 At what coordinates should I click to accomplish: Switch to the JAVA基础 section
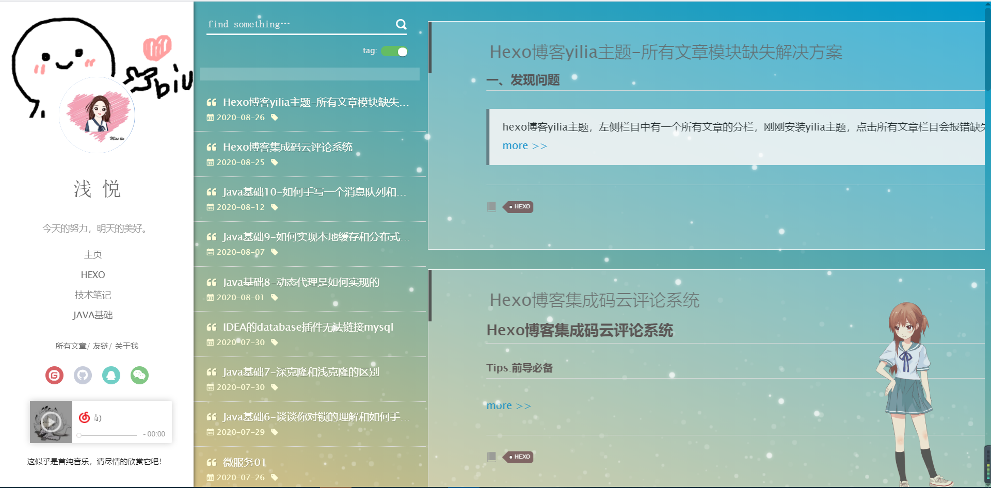point(93,315)
